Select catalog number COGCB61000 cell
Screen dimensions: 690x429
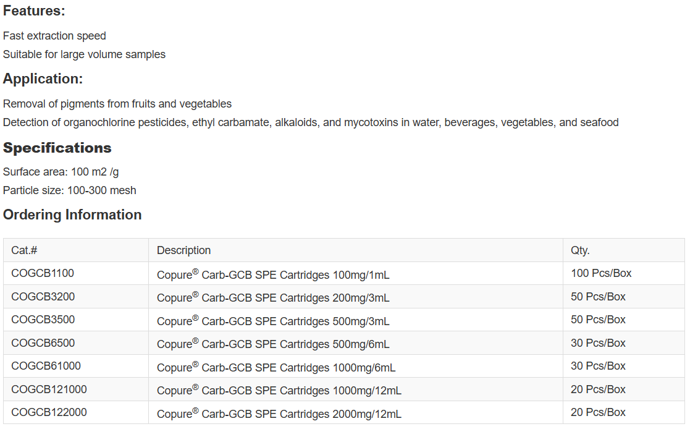pyautogui.click(x=46, y=366)
